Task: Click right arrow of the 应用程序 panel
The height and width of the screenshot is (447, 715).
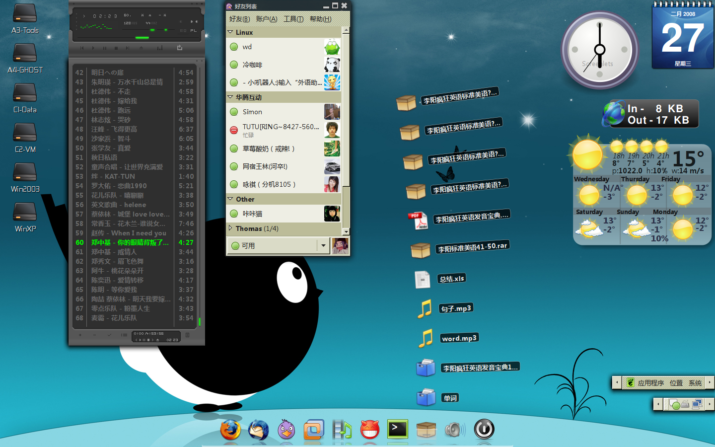Action: (710, 382)
